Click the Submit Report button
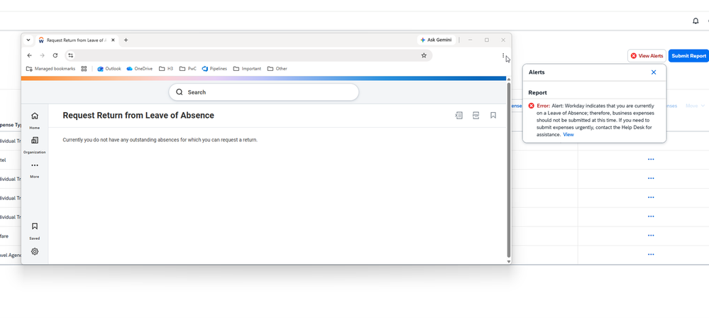 (x=688, y=55)
